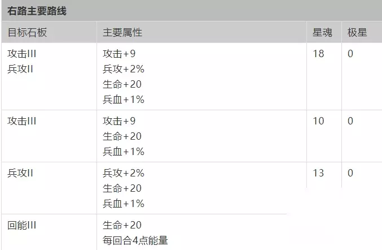This screenshot has height=250, width=382.
Task: Click the 星魂 value 18
Action: tap(318, 54)
